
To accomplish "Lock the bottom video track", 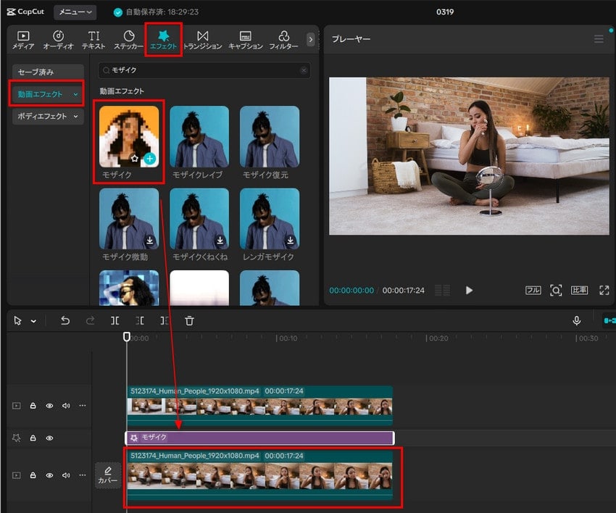I will point(33,475).
